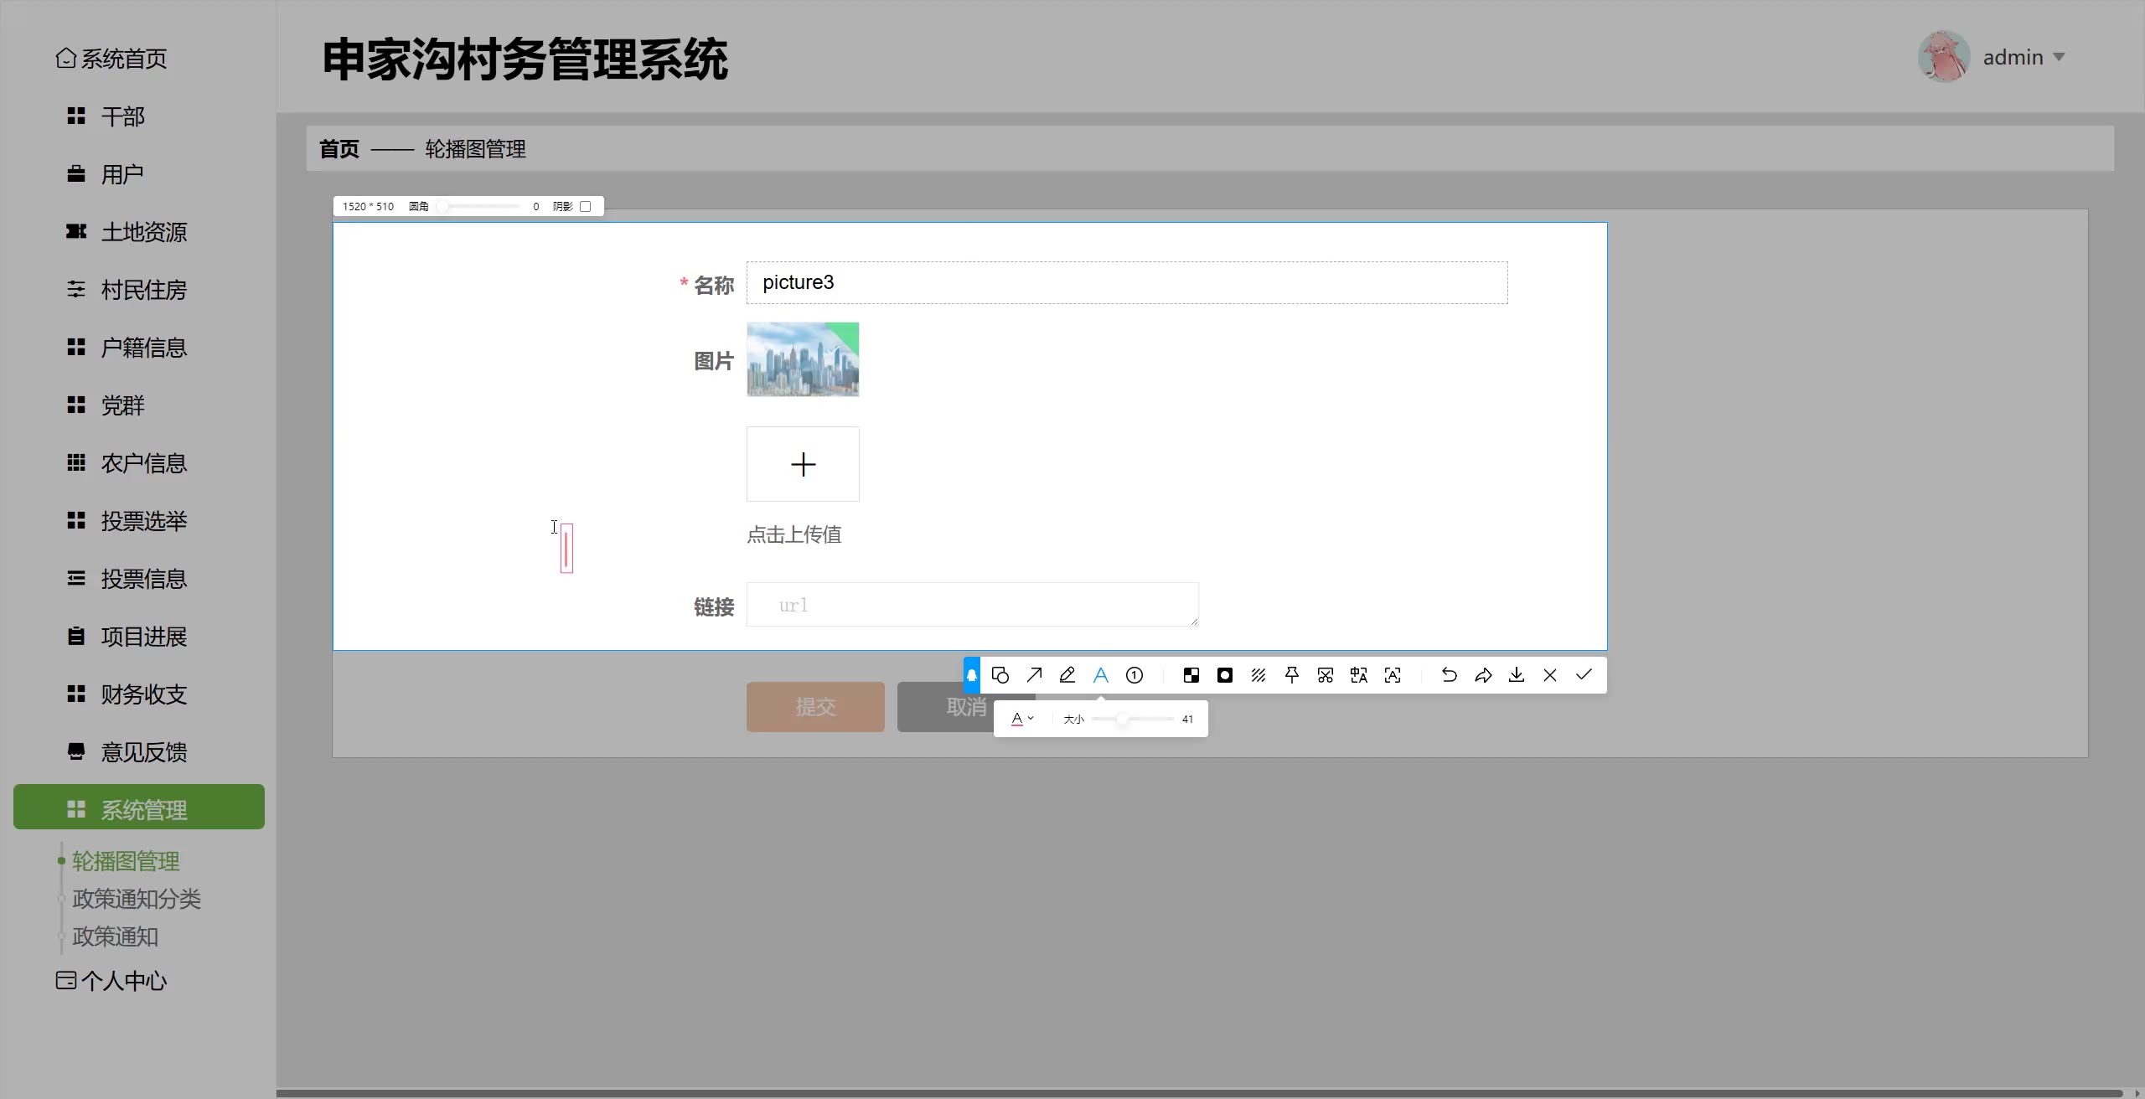2145x1099 pixels.
Task: Click the 提交 submit button
Action: pyautogui.click(x=815, y=707)
